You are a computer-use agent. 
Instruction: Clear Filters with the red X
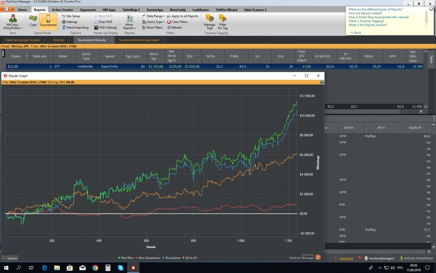(177, 22)
